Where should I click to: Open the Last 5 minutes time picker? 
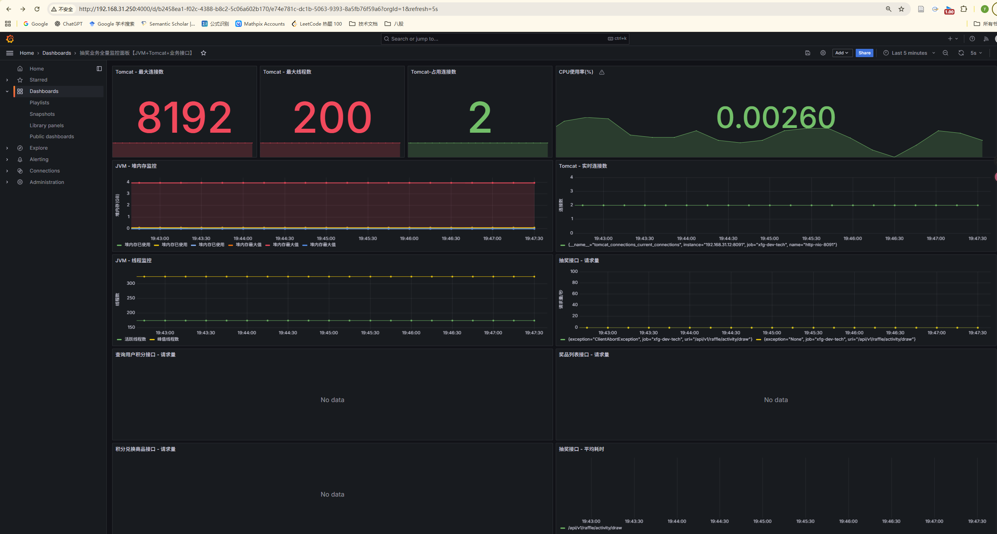909,53
